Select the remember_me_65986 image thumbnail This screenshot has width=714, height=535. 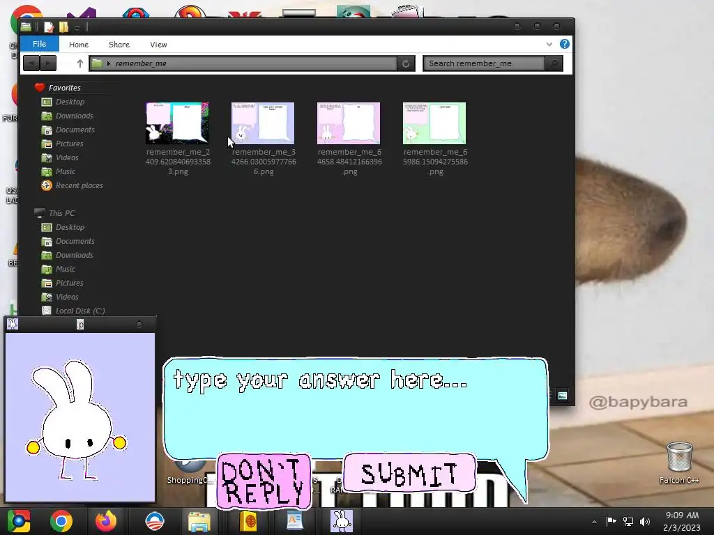(x=434, y=123)
